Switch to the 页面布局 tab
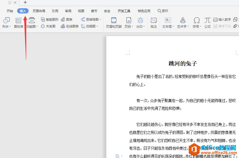239x158 pixels. click(39, 11)
